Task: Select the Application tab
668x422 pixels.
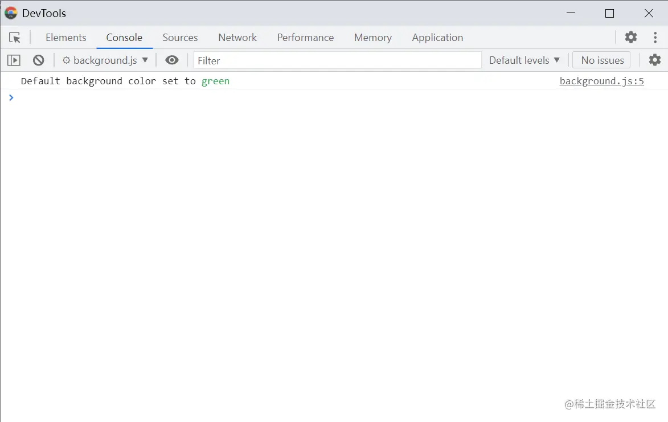Action: tap(437, 38)
